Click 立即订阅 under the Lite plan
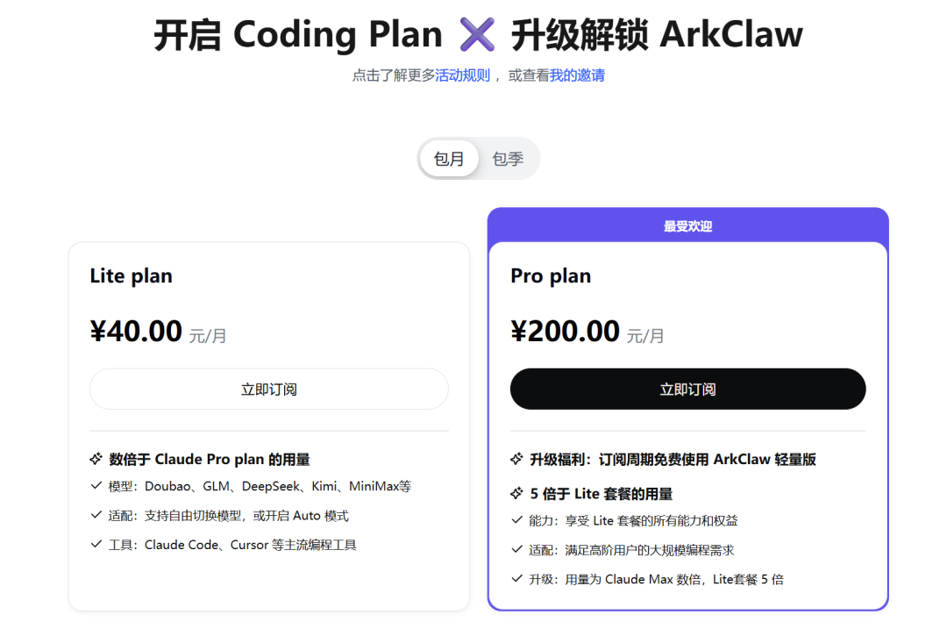This screenshot has height=629, width=947. (x=269, y=389)
